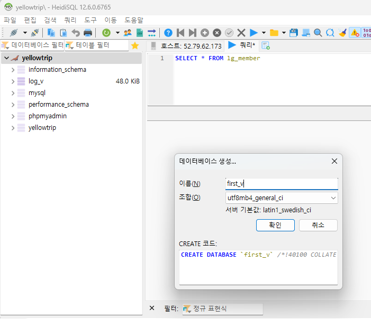Close the filter bar with X
The image size is (371, 319).
[152, 308]
